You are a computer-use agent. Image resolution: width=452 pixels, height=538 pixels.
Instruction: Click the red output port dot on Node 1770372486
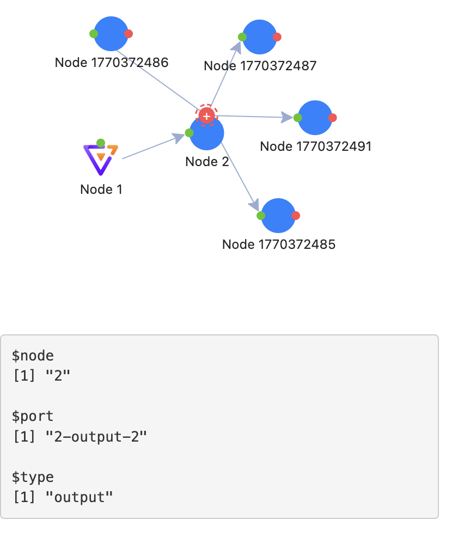(128, 33)
